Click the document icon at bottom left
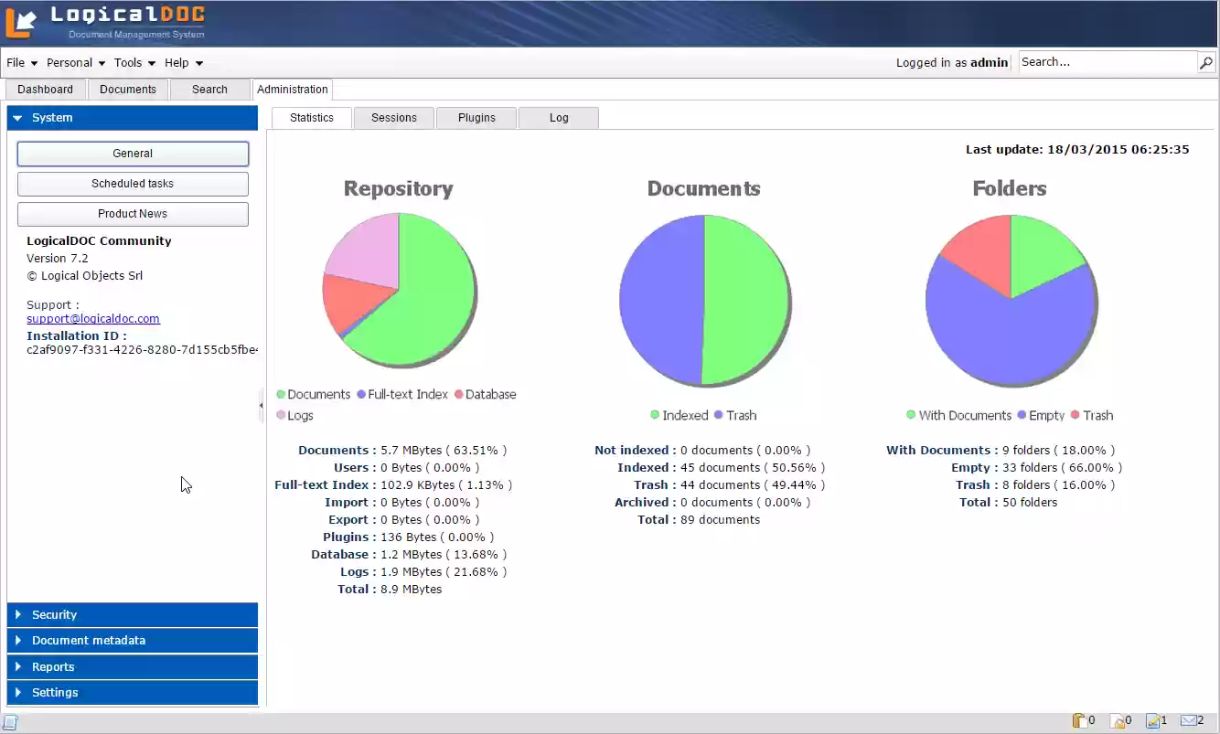1220x734 pixels. pos(9,722)
